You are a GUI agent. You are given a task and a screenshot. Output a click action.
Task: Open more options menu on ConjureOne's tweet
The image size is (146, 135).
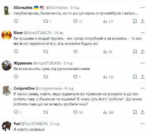[142, 88]
